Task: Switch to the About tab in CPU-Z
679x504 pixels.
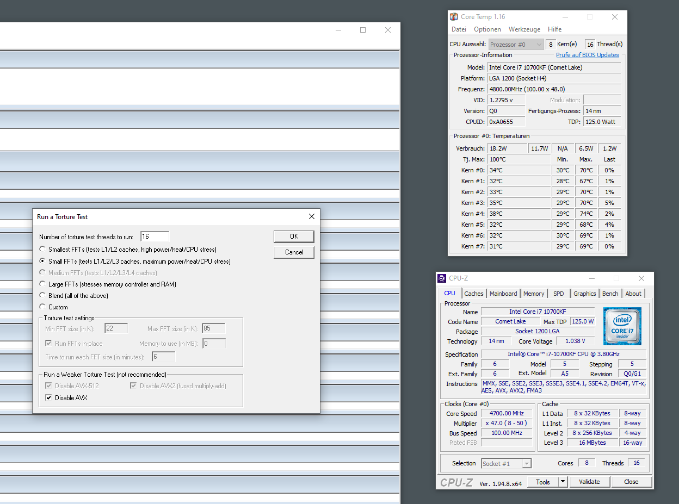Action: 633,294
